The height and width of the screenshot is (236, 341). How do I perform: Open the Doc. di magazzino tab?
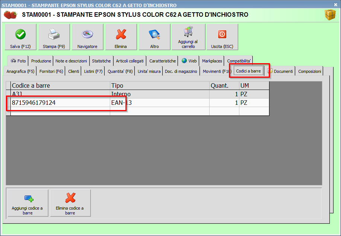[181, 71]
